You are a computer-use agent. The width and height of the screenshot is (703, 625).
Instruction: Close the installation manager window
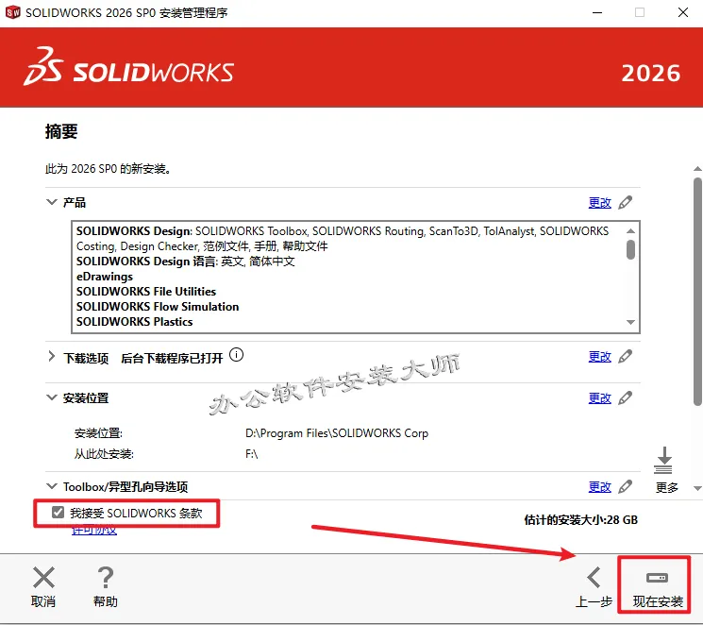coord(683,12)
